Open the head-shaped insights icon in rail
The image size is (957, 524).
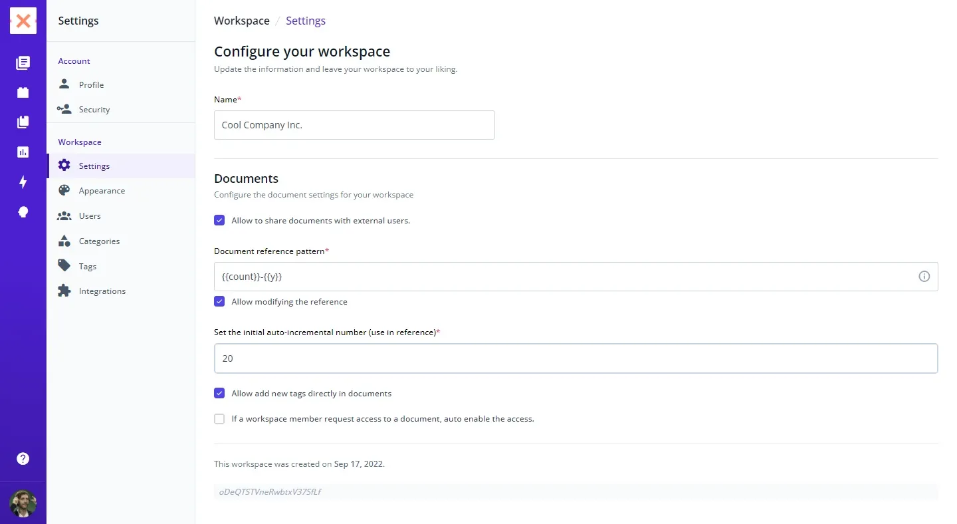(x=23, y=212)
